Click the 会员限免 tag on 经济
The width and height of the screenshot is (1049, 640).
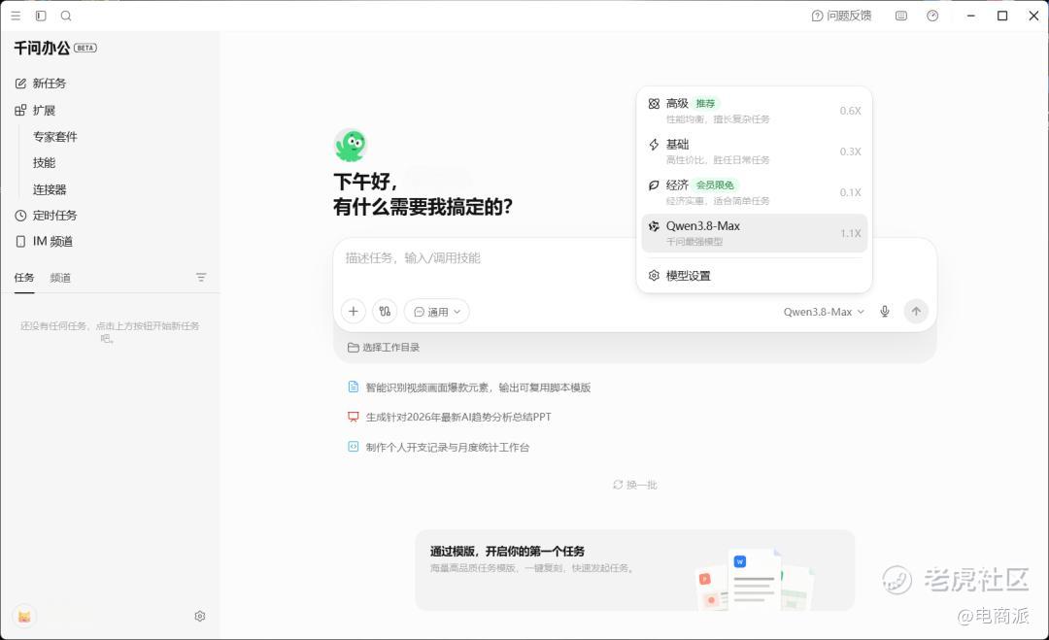pyautogui.click(x=715, y=185)
